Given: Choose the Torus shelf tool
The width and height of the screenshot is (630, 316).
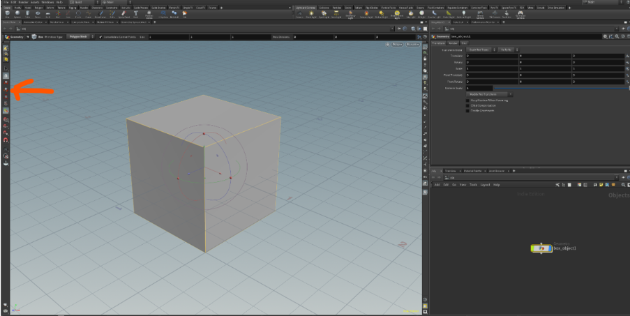Looking at the screenshot, I should [x=38, y=14].
